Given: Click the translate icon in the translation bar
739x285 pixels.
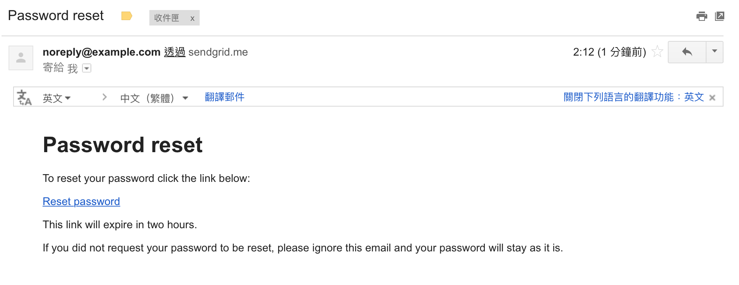Looking at the screenshot, I should point(24,98).
